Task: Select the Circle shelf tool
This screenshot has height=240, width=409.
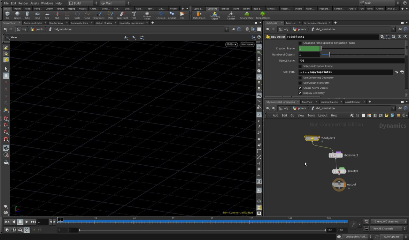Action: click(77, 15)
